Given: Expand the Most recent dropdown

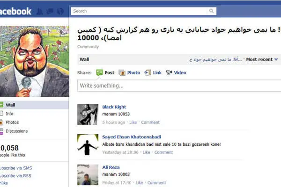Looking at the screenshot, I should [x=262, y=59].
